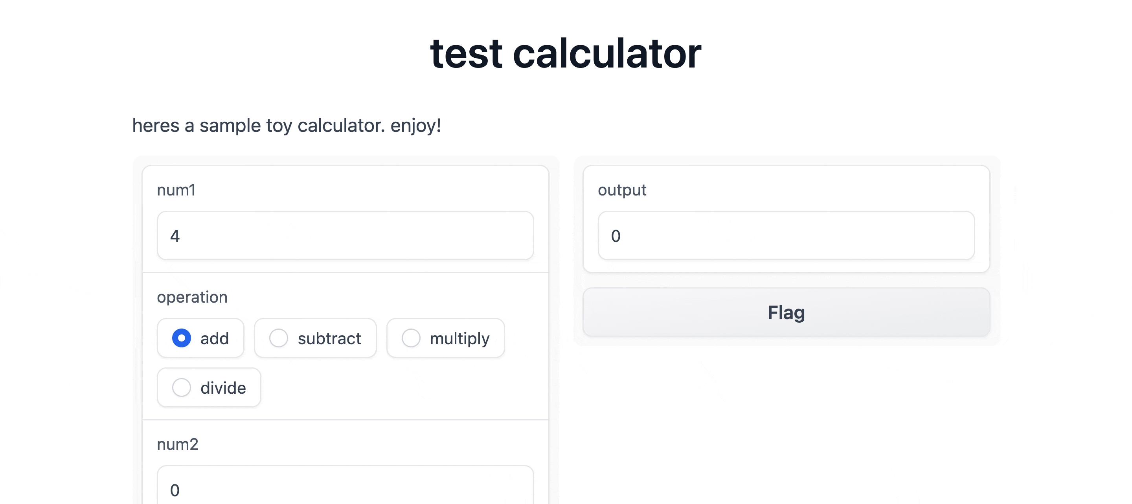This screenshot has width=1132, height=504.
Task: Click the operation section label
Action: pos(193,297)
